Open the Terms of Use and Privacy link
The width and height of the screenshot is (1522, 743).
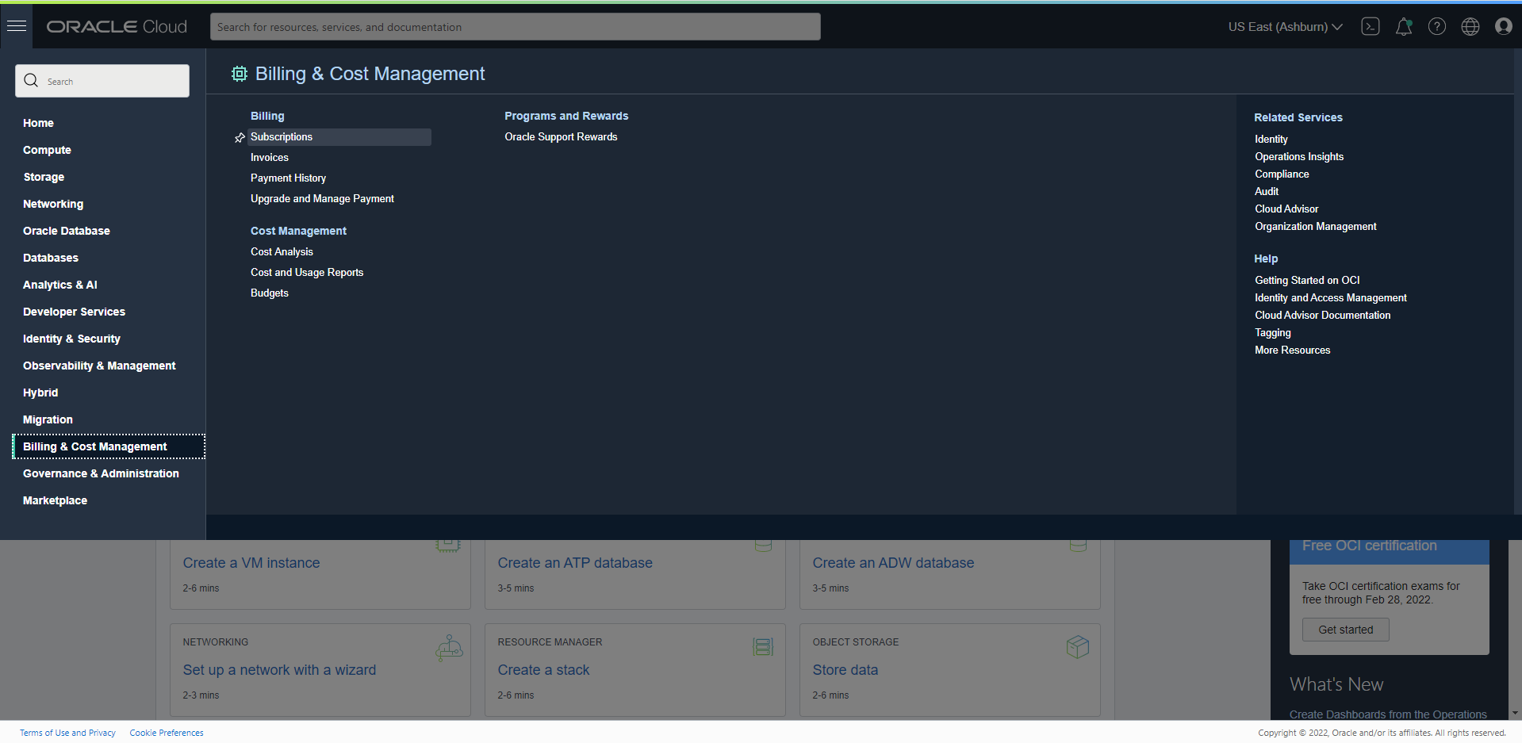pyautogui.click(x=67, y=732)
